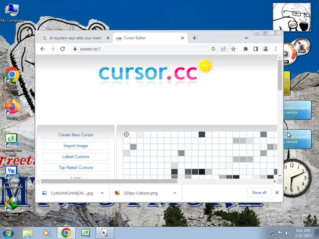The image size is (319, 239).
Task: Select the My Computer desktop icon
Action: click(x=12, y=13)
